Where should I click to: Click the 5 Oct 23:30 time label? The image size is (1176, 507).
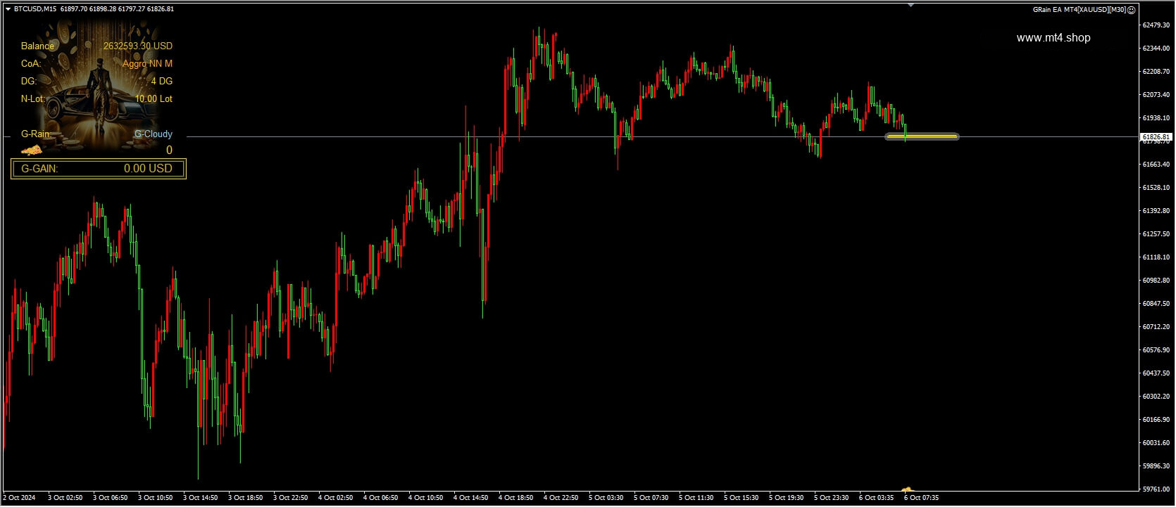pyautogui.click(x=831, y=498)
